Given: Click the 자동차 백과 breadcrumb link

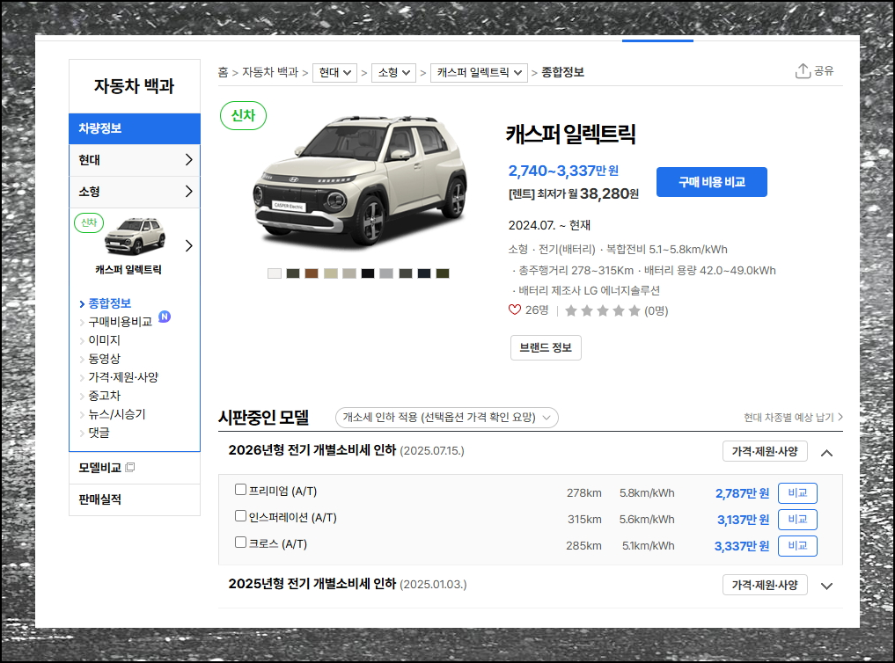Looking at the screenshot, I should (x=270, y=72).
